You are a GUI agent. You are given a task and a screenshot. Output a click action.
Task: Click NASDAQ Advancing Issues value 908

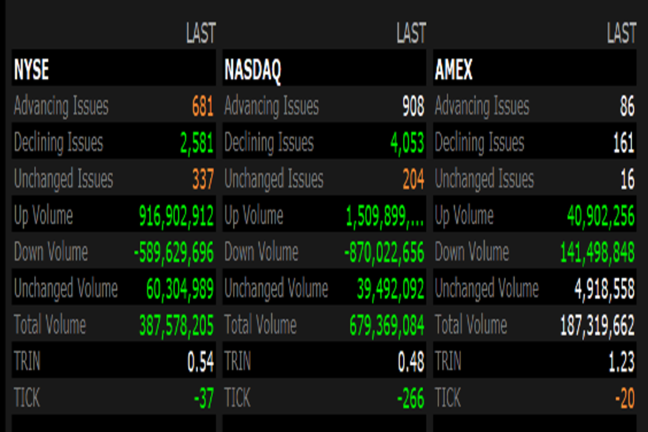click(413, 106)
